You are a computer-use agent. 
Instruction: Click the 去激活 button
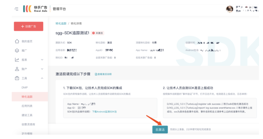point(160,129)
